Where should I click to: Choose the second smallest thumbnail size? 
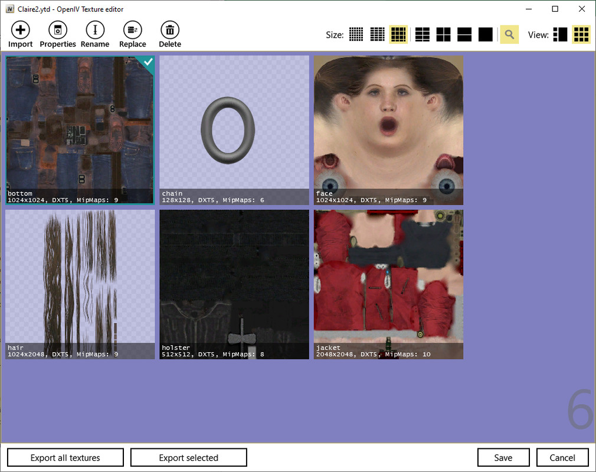click(378, 35)
